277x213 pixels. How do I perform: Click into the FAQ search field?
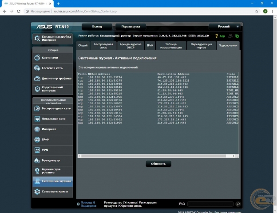click(210, 204)
